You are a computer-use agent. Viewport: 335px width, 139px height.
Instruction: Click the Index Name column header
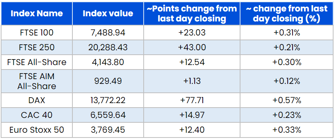tap(37, 13)
